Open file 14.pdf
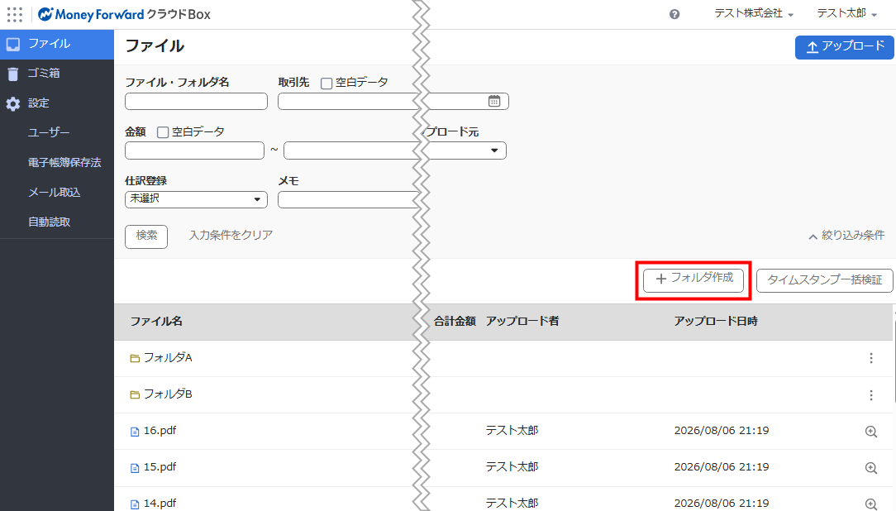 click(160, 503)
